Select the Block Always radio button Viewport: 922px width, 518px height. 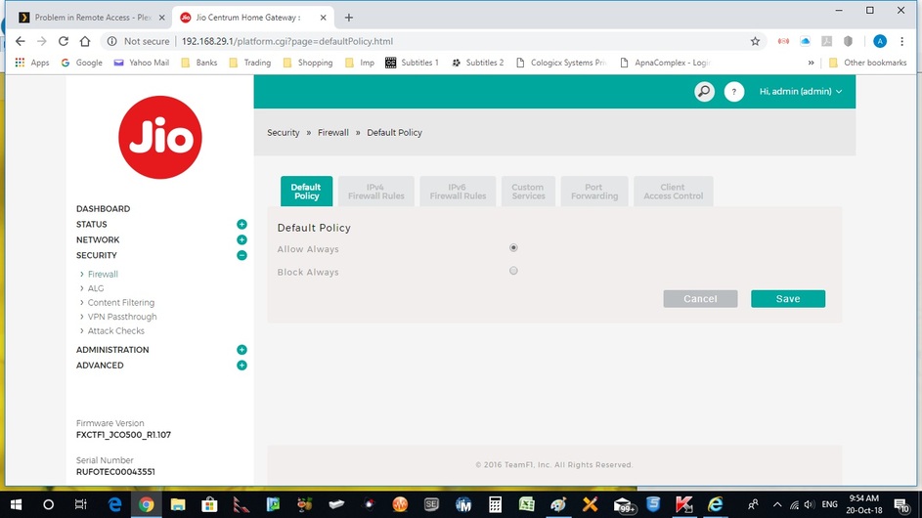(x=513, y=271)
